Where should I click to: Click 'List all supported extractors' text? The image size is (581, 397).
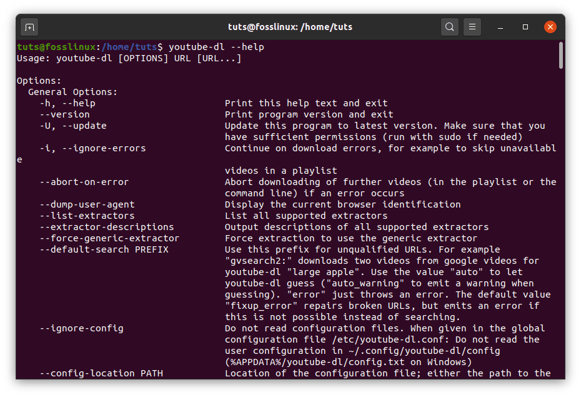(x=306, y=216)
